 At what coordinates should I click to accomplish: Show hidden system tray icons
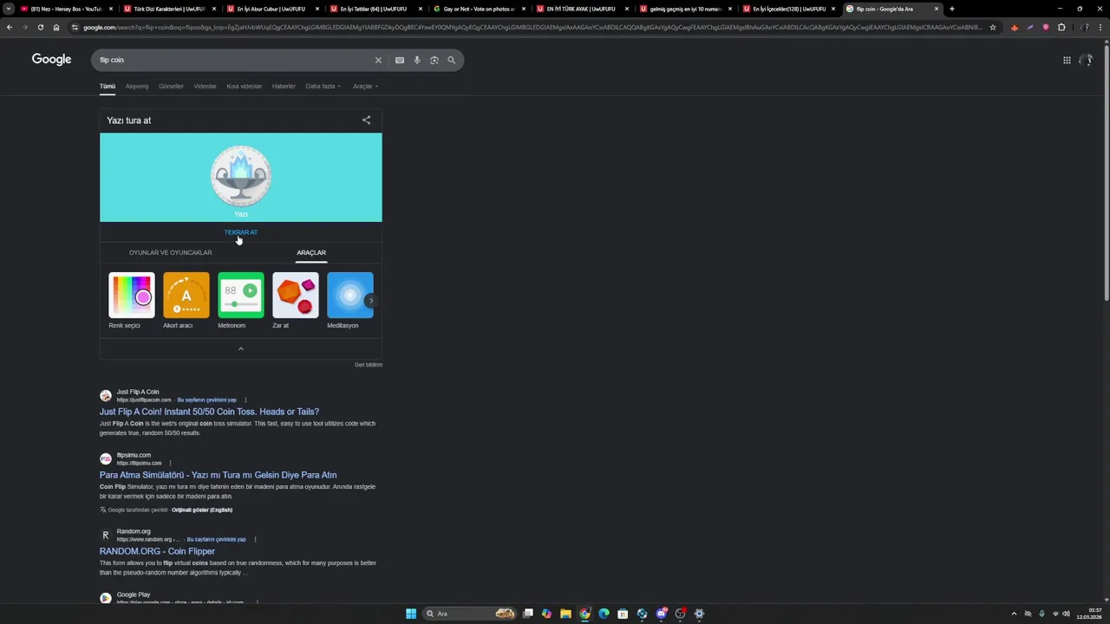point(1014,614)
